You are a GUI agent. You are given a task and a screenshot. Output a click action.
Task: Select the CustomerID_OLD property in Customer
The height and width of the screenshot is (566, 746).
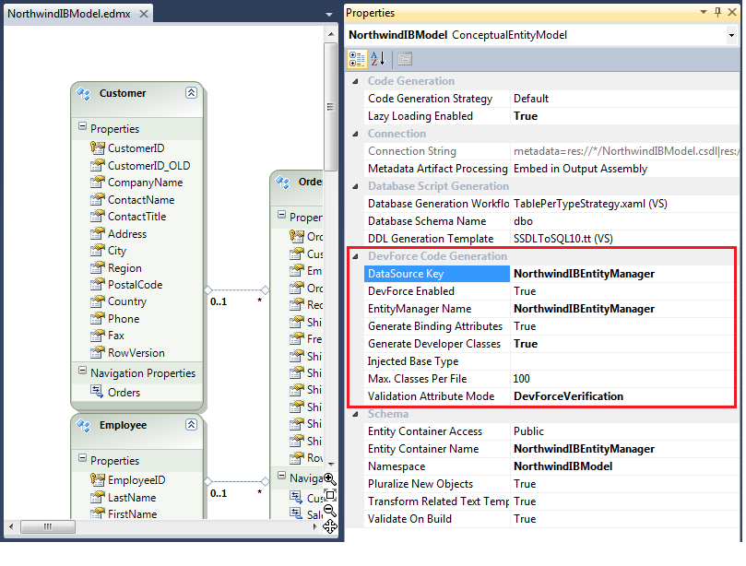pyautogui.click(x=148, y=166)
